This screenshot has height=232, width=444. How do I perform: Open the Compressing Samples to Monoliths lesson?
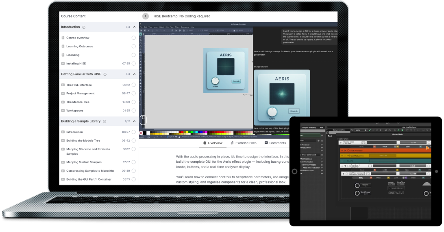point(90,171)
